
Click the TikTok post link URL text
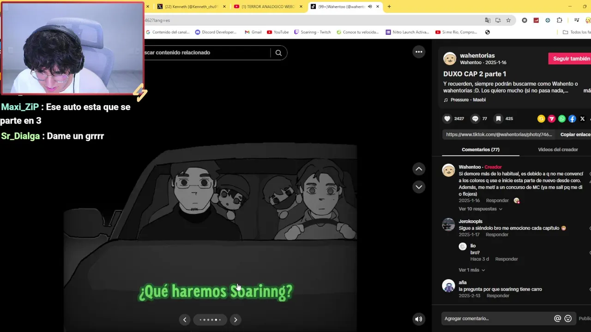pos(499,134)
